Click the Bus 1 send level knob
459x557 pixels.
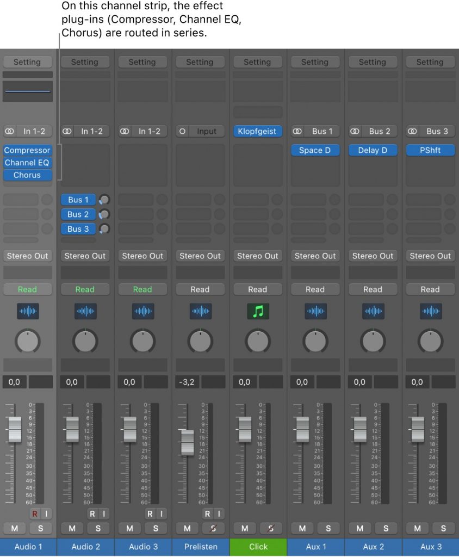point(104,200)
